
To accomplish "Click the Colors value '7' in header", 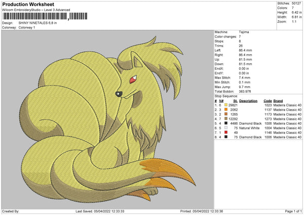I will coord(293,8).
